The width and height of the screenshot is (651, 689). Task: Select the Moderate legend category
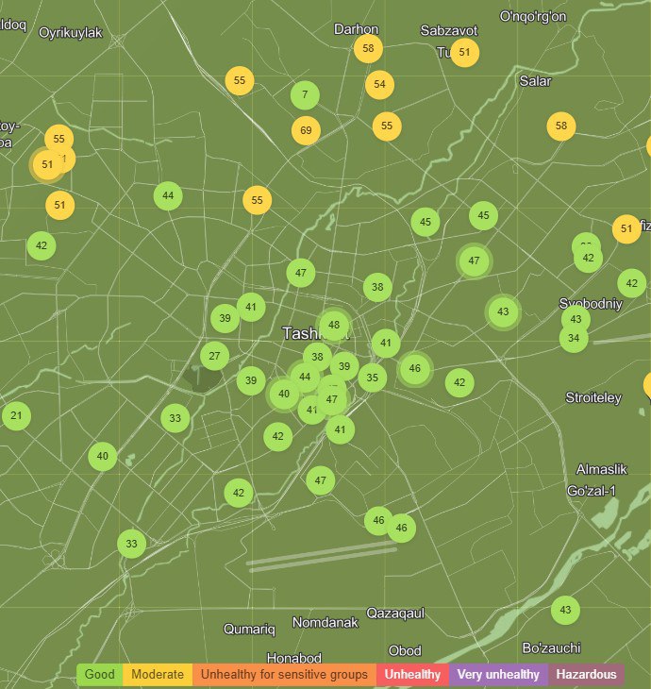coord(158,675)
